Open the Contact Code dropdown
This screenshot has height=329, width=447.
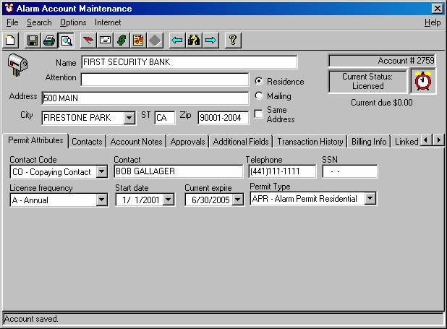coord(101,171)
